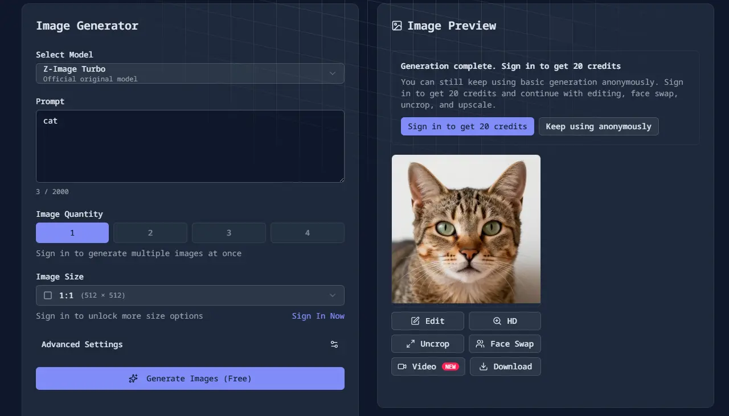The image size is (729, 416).
Task: Click the pencil icon on Edit button
Action: click(415, 321)
